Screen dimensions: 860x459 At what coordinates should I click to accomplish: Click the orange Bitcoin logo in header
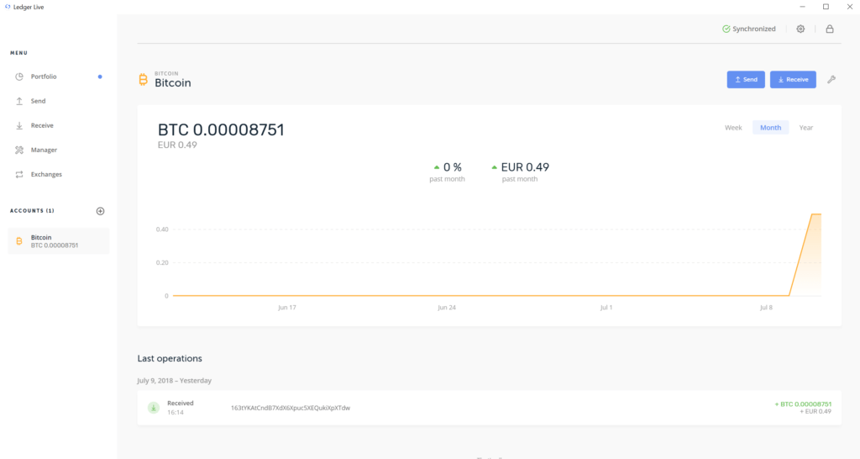coord(143,80)
